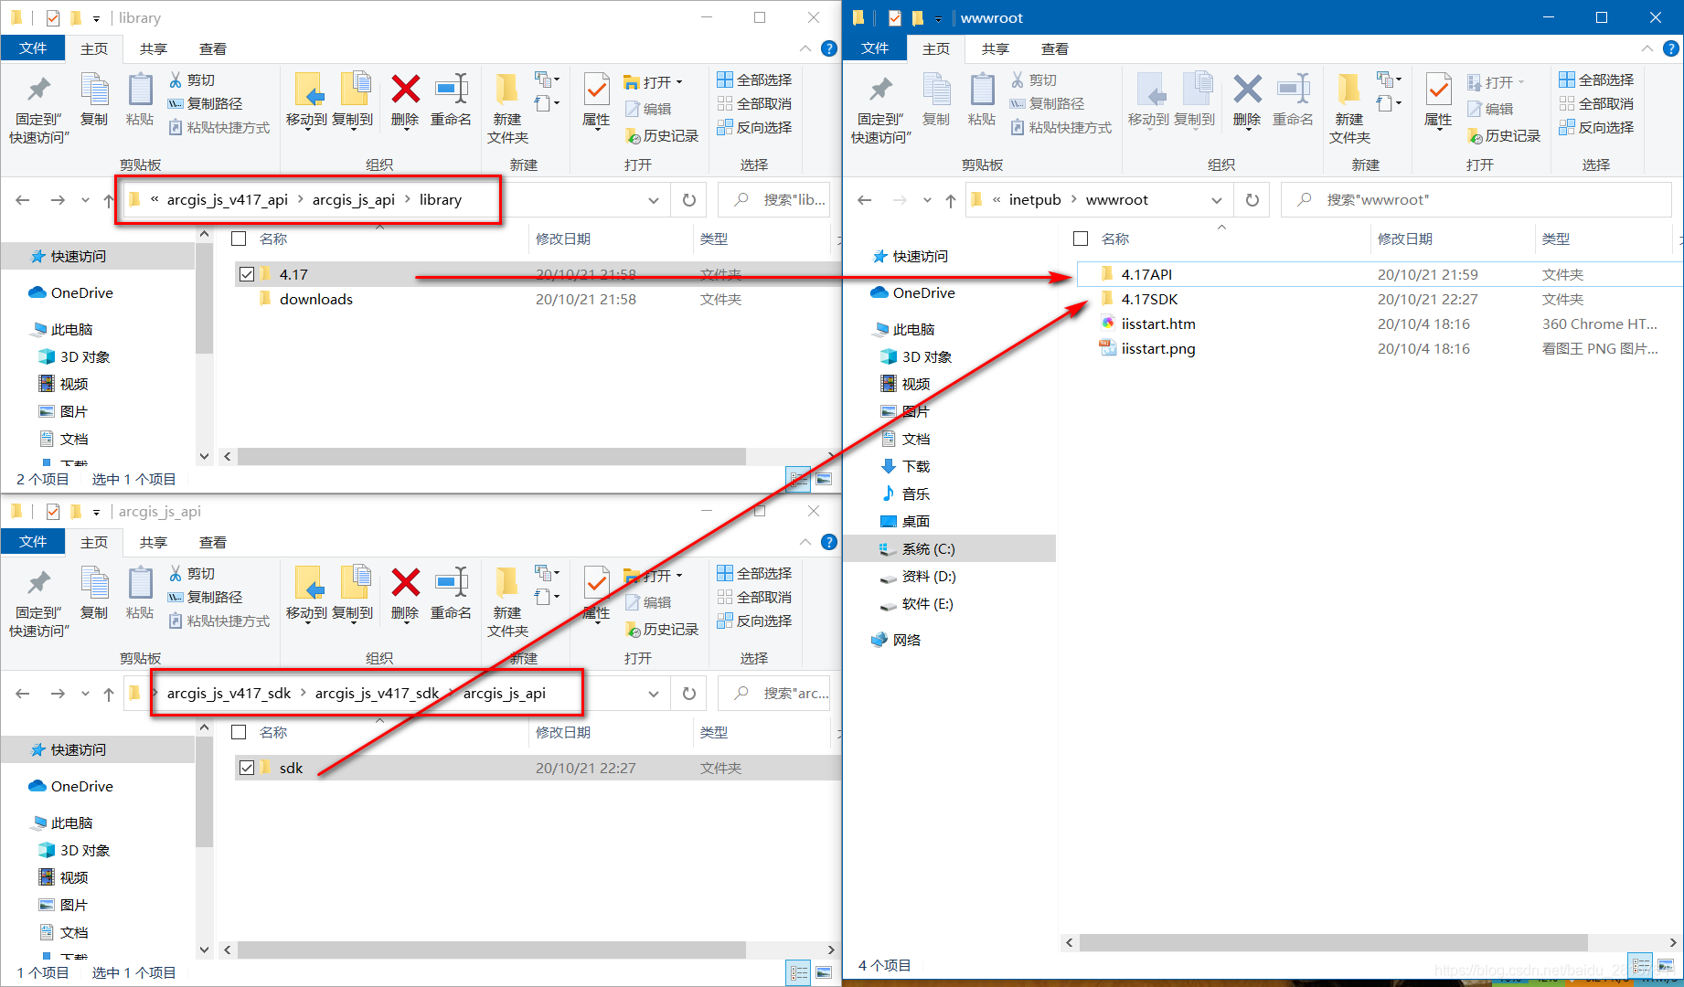Click the Copy (复制) icon in library window ribbon
The image size is (1684, 987).
click(x=94, y=90)
